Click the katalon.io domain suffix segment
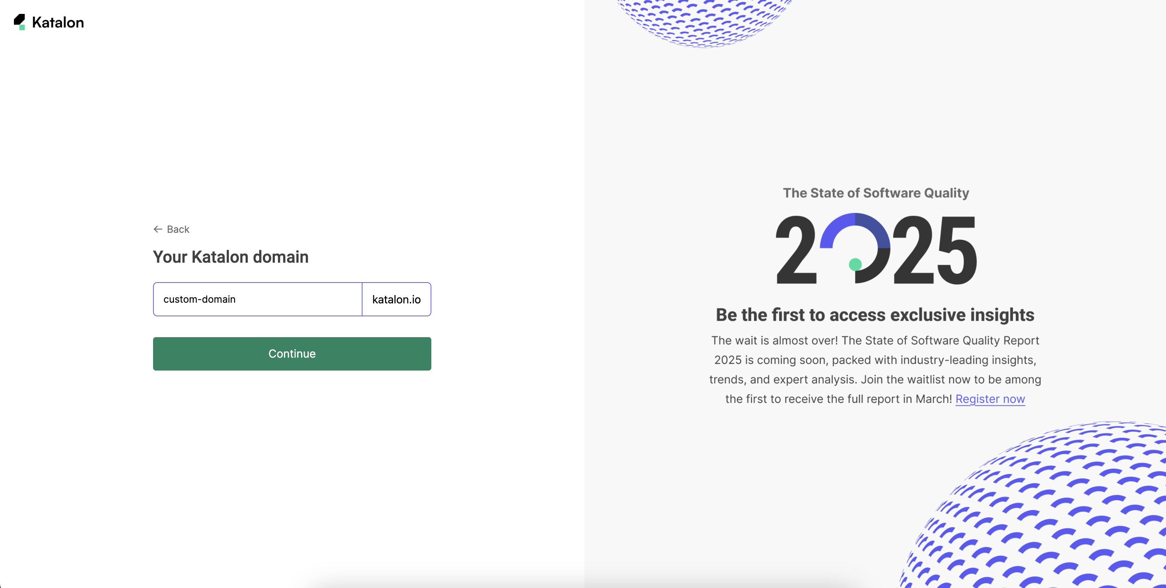 (x=396, y=299)
